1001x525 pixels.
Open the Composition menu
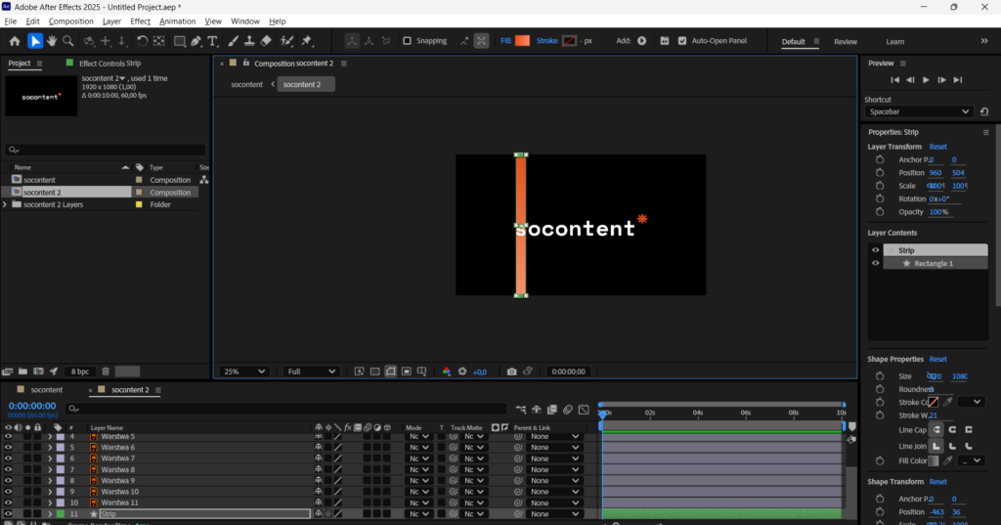(70, 22)
